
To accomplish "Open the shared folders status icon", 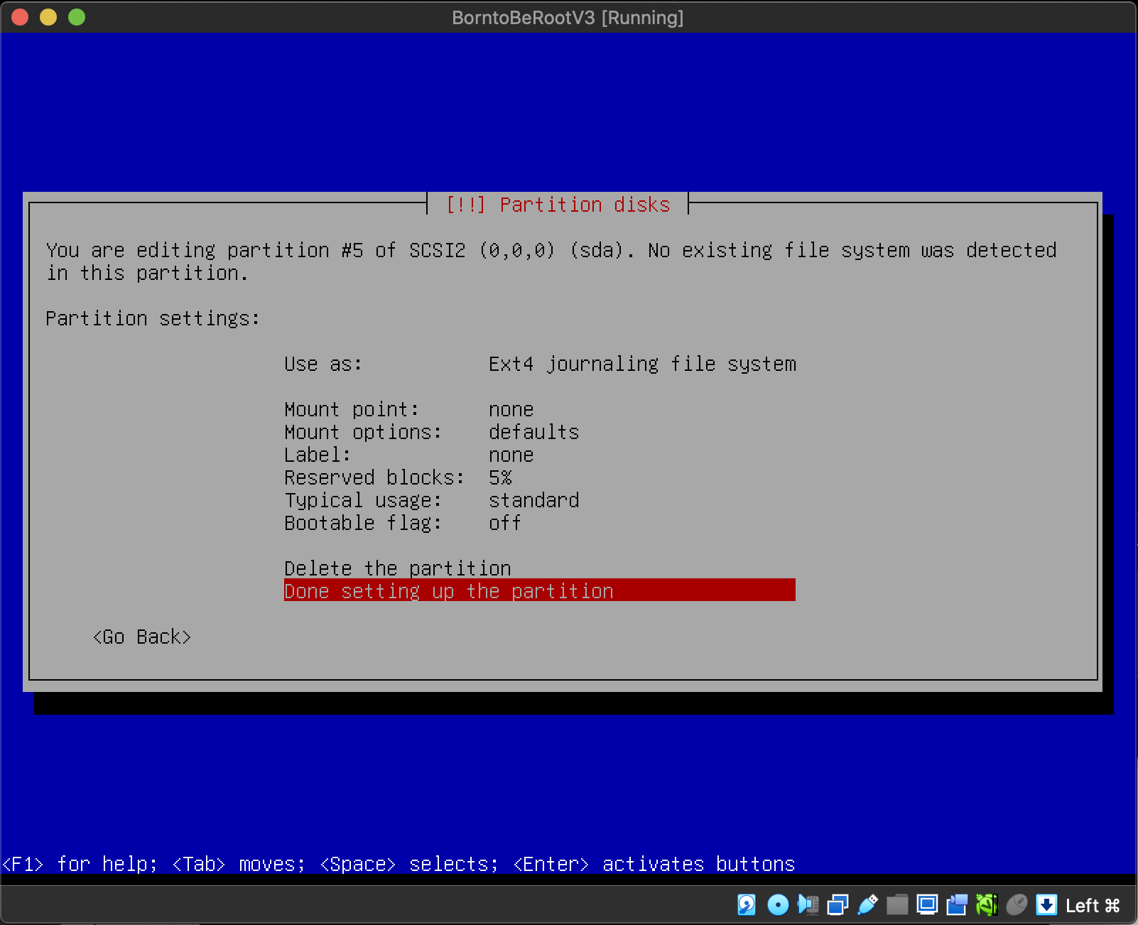I will tap(897, 904).
